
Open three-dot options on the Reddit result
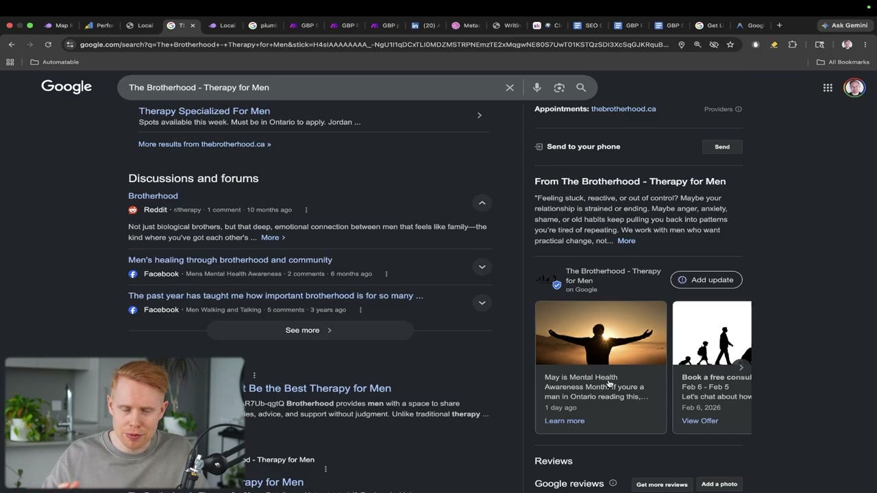(306, 210)
